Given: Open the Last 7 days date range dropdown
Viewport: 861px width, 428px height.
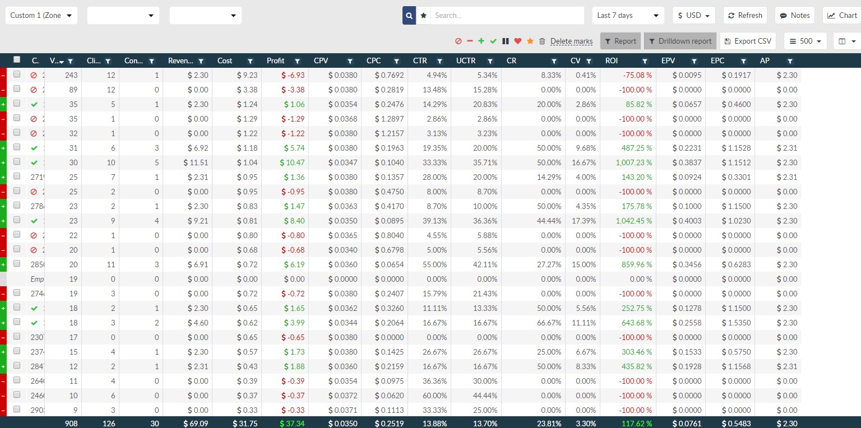Looking at the screenshot, I should (628, 16).
